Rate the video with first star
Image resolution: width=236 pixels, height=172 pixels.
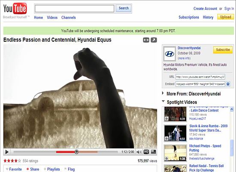(5, 161)
